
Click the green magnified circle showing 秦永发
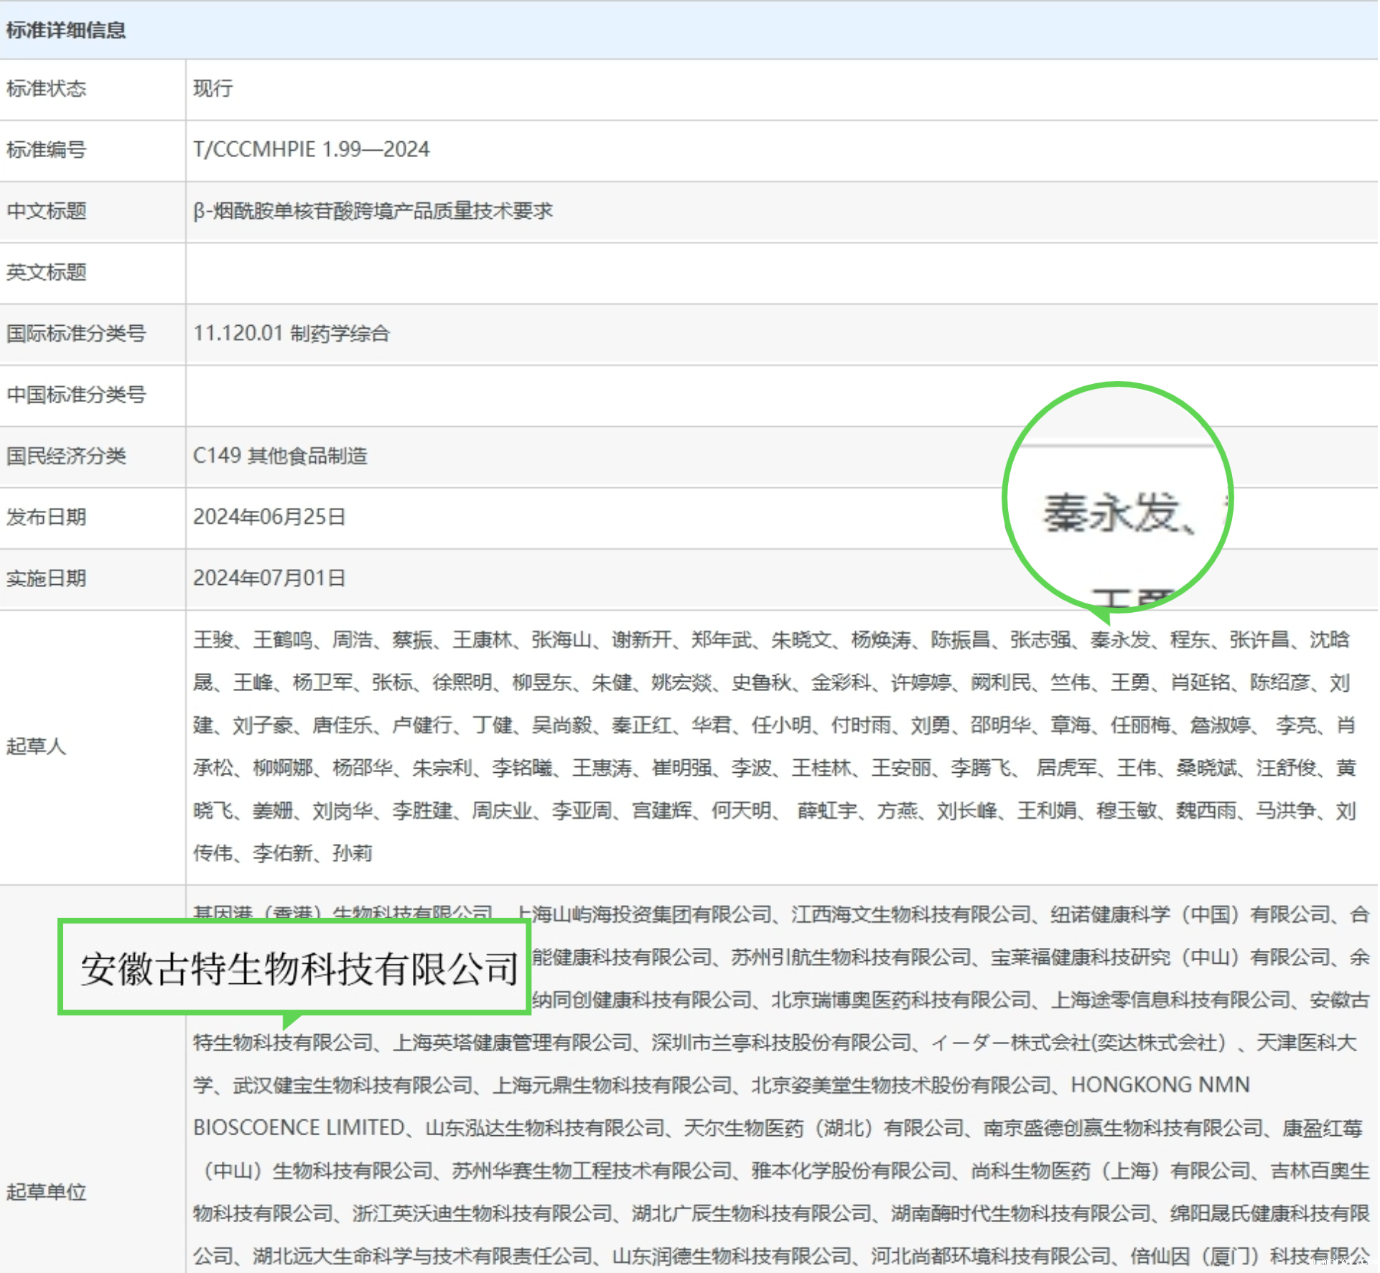(x=1117, y=499)
